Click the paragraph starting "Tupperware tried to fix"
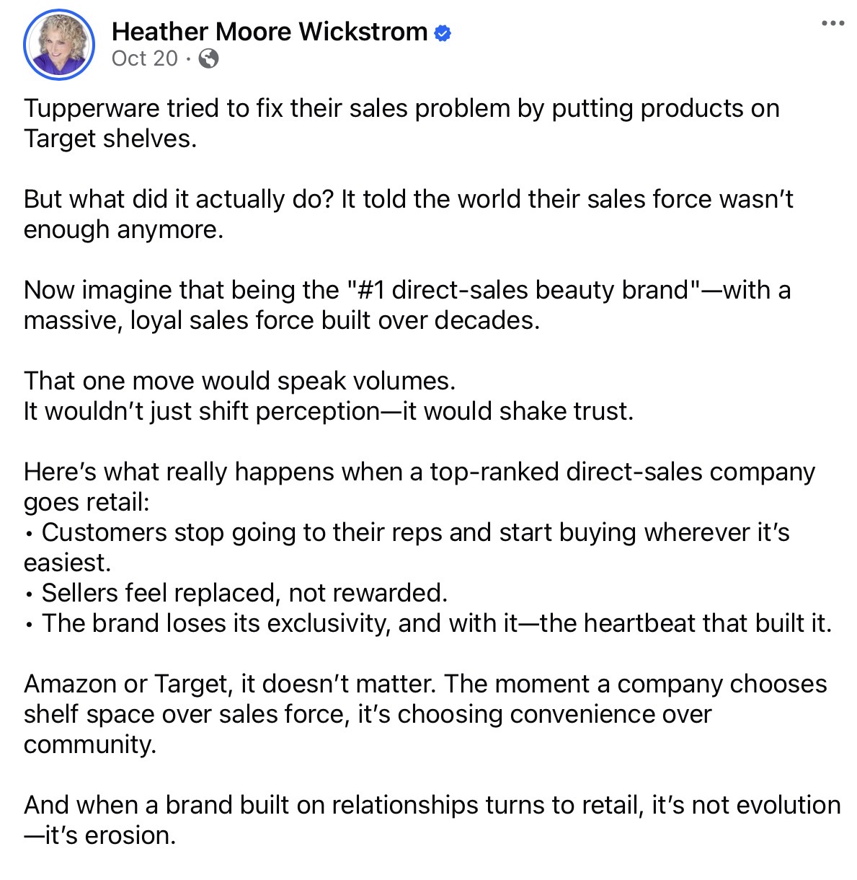This screenshot has width=857, height=880. click(401, 108)
